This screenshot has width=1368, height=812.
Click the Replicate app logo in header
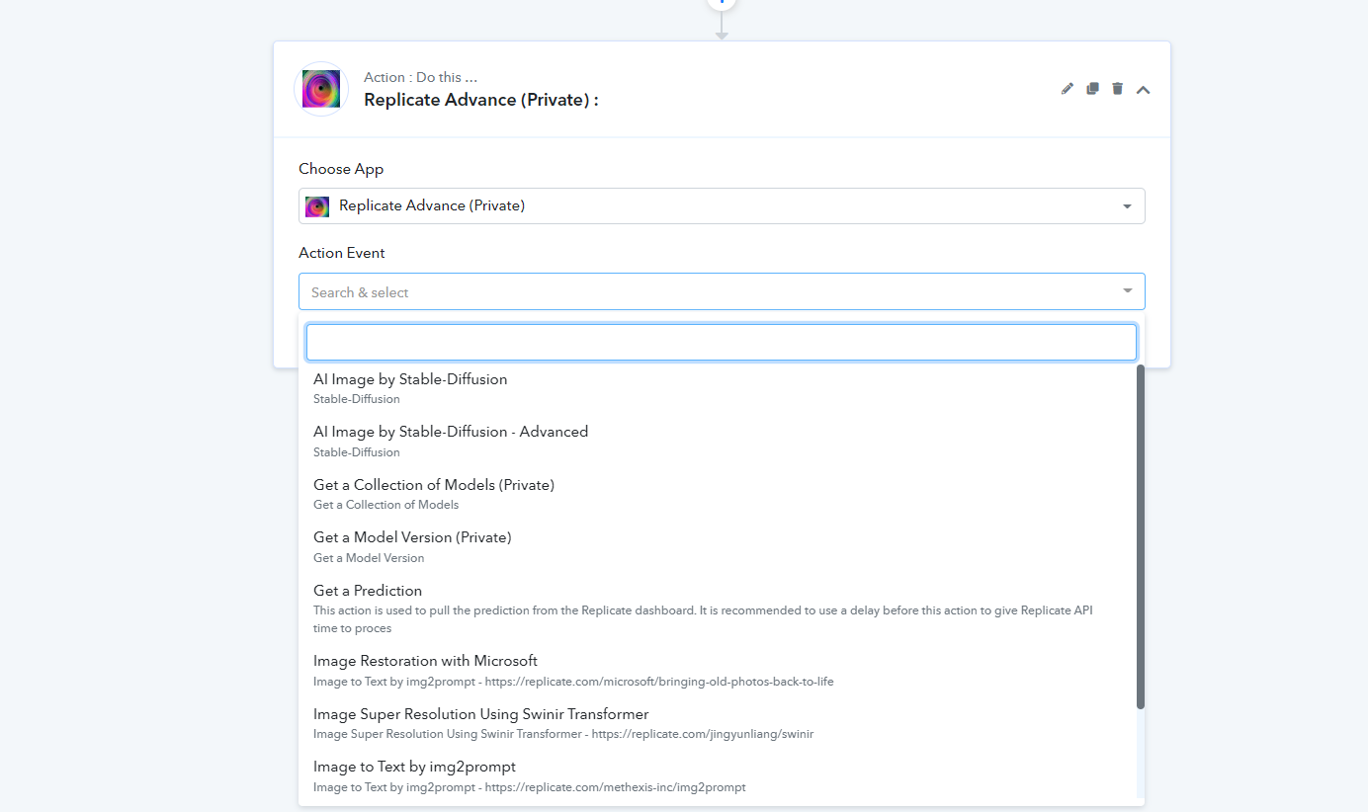coord(321,89)
